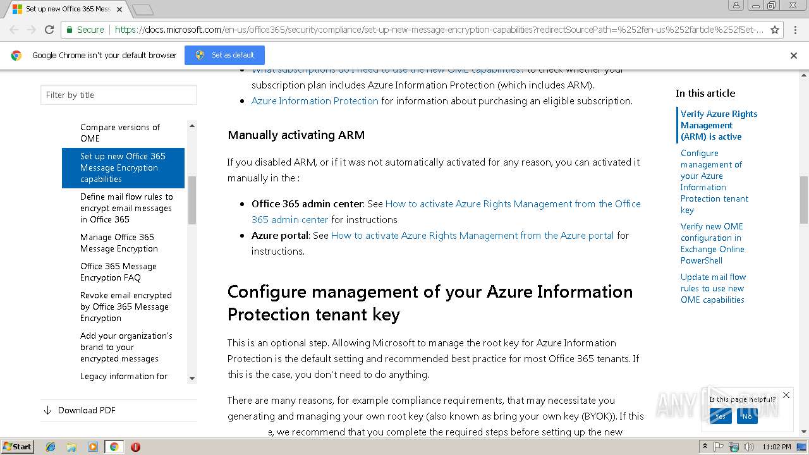Click the address bar URL
The height and width of the screenshot is (455, 809).
coord(439,30)
